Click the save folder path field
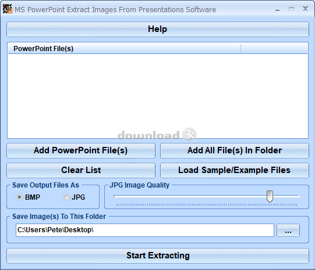Image resolution: width=315 pixels, height=270 pixels. click(x=145, y=230)
